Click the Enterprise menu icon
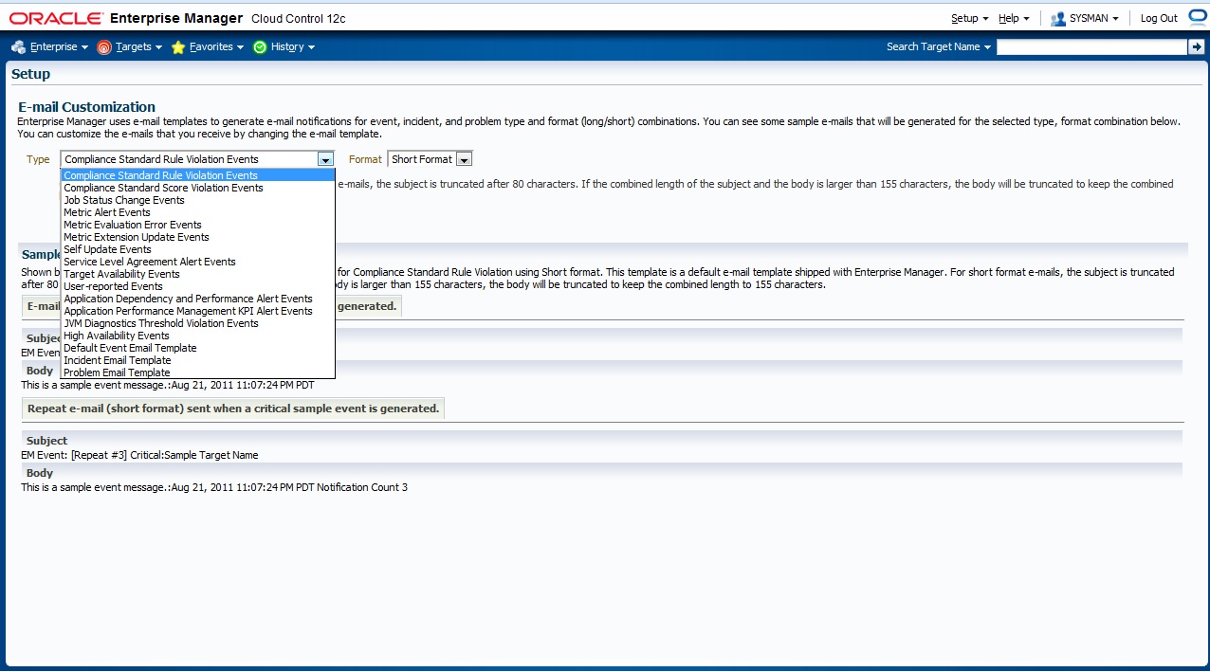 coord(18,46)
